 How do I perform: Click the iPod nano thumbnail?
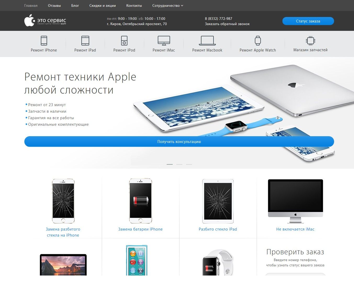coord(137,260)
